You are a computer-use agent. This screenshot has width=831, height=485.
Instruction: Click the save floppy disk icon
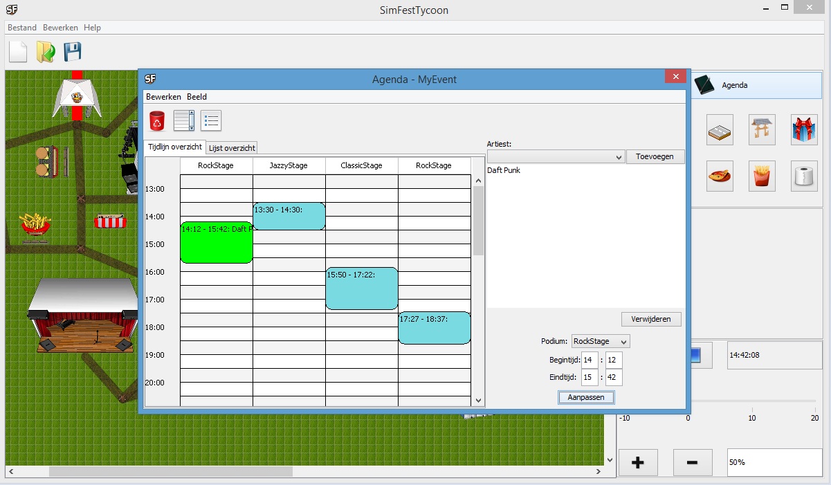pyautogui.click(x=73, y=53)
